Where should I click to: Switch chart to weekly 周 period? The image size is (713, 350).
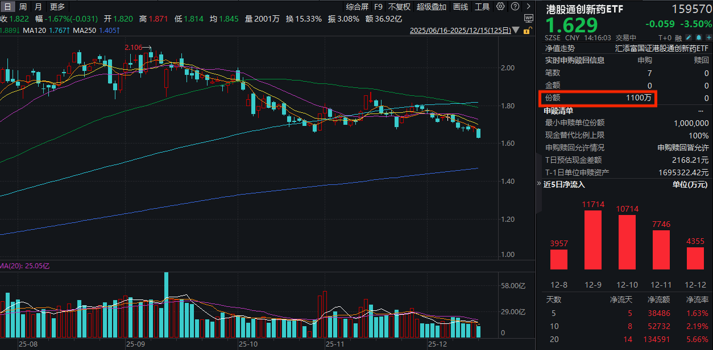[x=23, y=7]
